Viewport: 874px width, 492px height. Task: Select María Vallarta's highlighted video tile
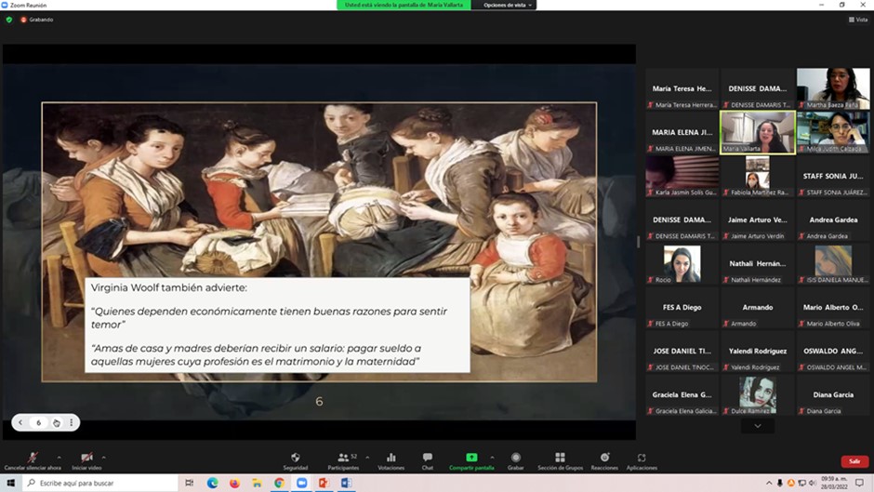(x=758, y=132)
